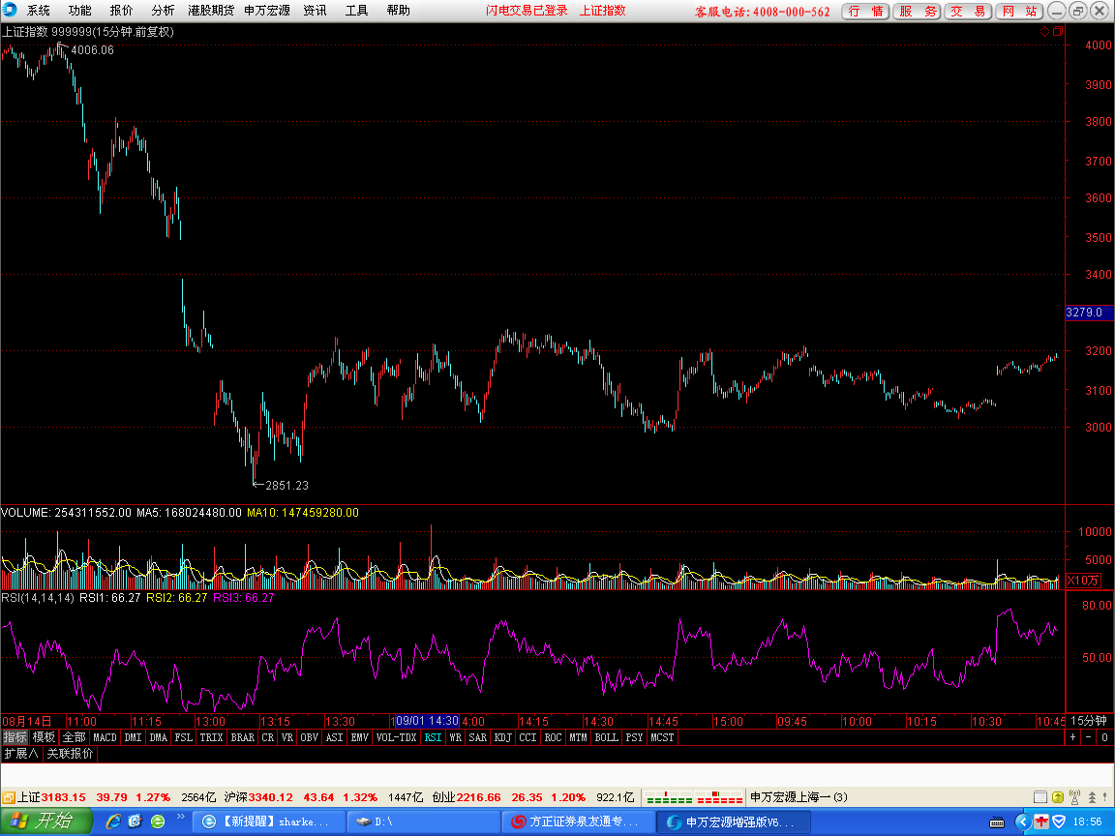
Task: Click the app logo icon in title bar
Action: (x=10, y=10)
